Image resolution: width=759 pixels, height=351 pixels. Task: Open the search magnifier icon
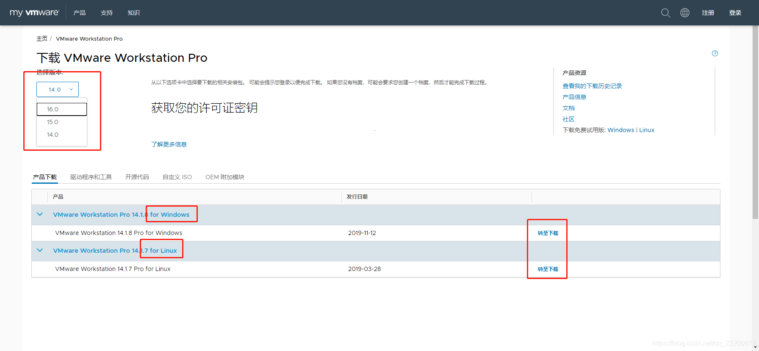[665, 13]
